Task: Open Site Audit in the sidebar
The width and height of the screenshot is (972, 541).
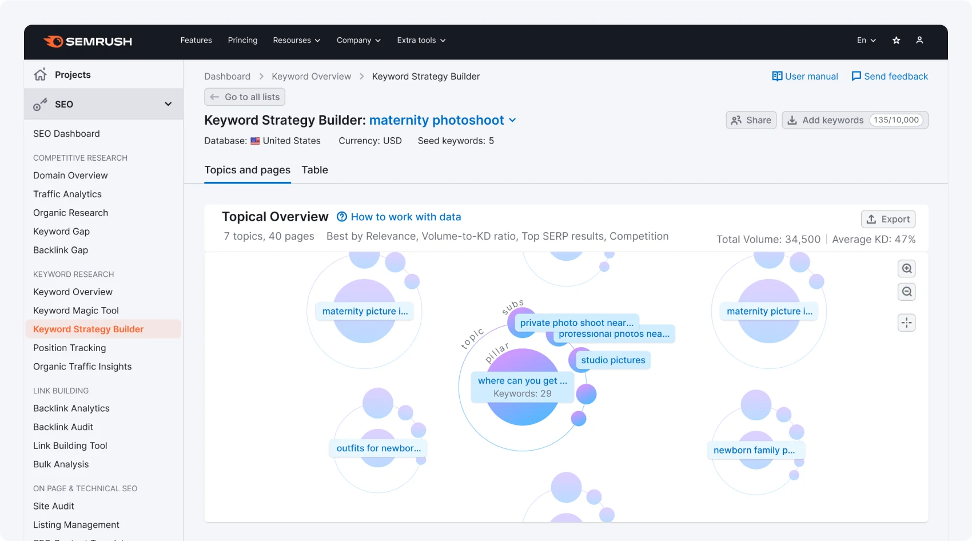Action: (x=54, y=506)
